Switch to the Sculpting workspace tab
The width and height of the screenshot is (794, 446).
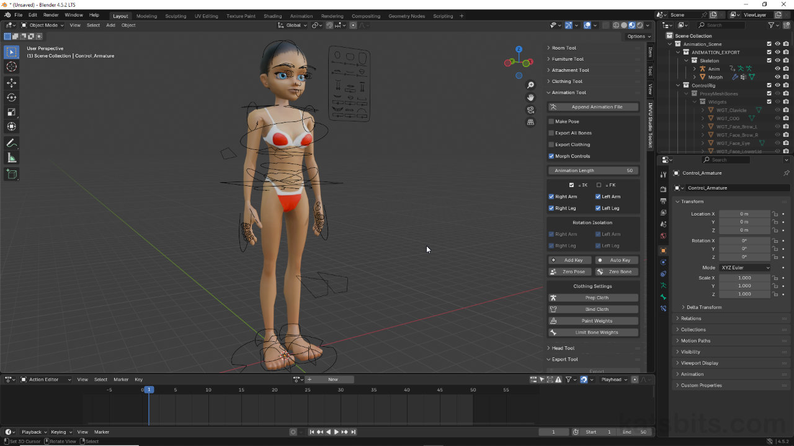click(x=176, y=16)
